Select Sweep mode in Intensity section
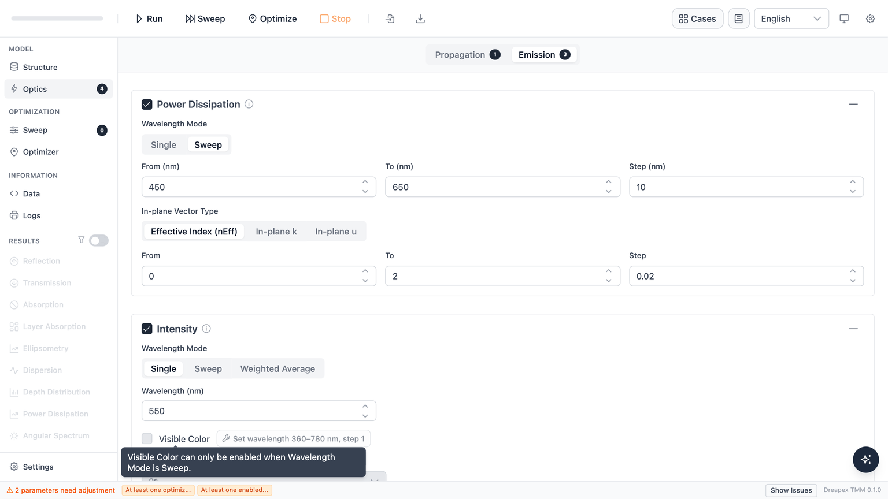 [x=208, y=369]
